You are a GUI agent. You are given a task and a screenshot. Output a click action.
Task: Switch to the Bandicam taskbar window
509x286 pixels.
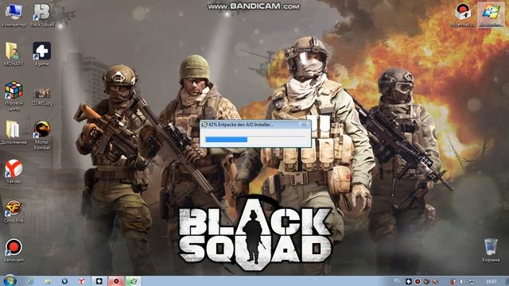[116, 281]
